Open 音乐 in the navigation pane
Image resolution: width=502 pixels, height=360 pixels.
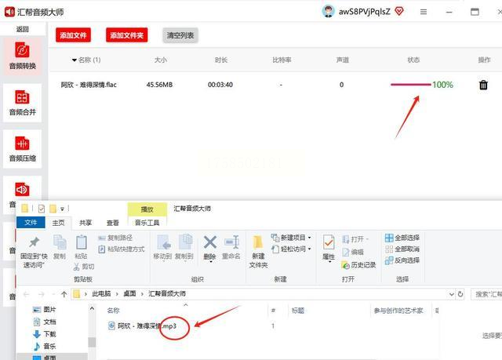point(45,346)
